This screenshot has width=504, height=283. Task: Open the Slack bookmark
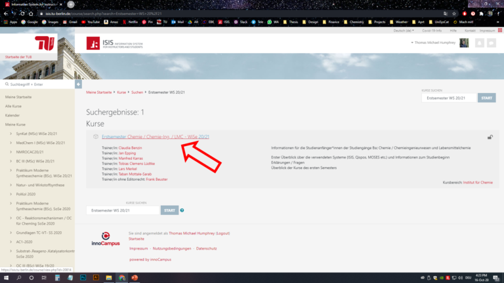(240, 22)
